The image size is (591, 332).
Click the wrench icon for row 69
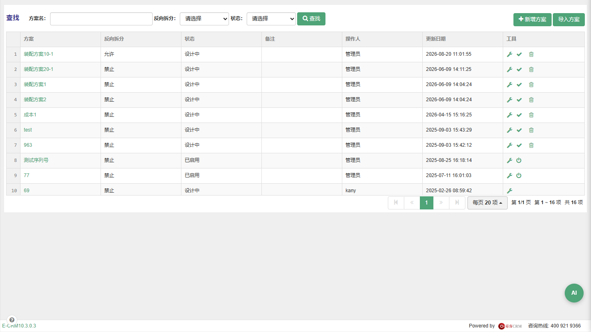point(509,191)
